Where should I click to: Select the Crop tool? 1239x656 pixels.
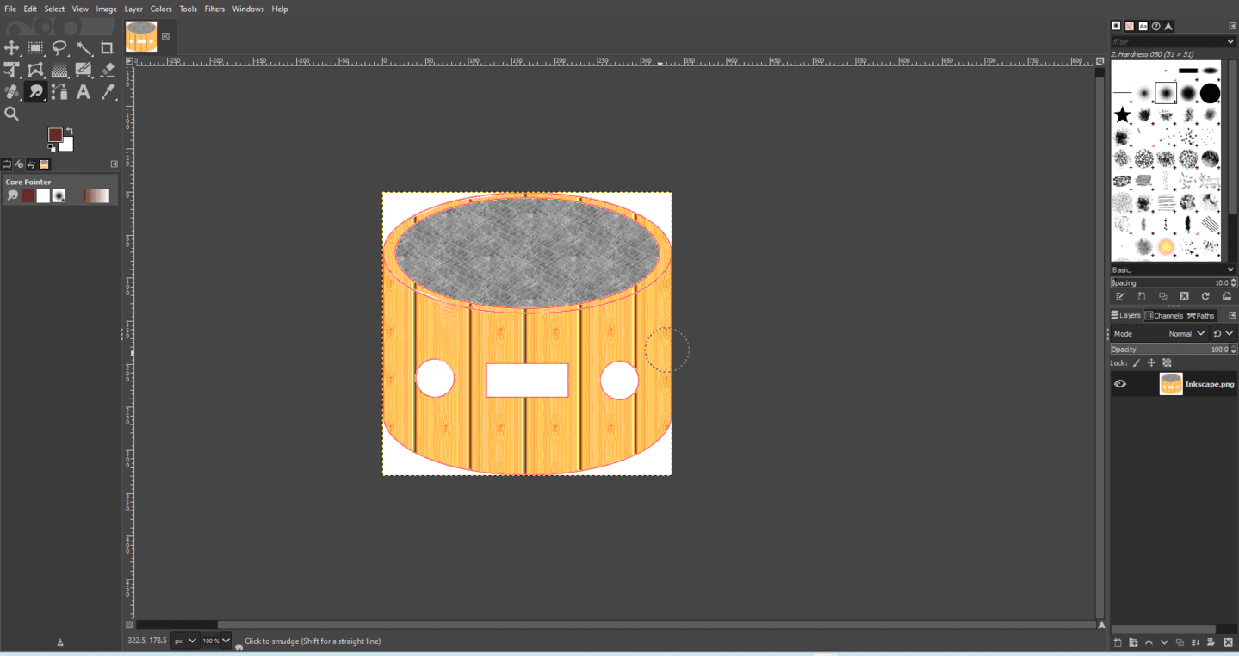pos(107,48)
